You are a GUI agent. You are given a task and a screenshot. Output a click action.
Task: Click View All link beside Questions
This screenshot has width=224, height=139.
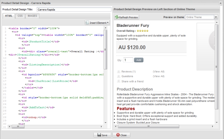pyautogui.click(x=159, y=76)
